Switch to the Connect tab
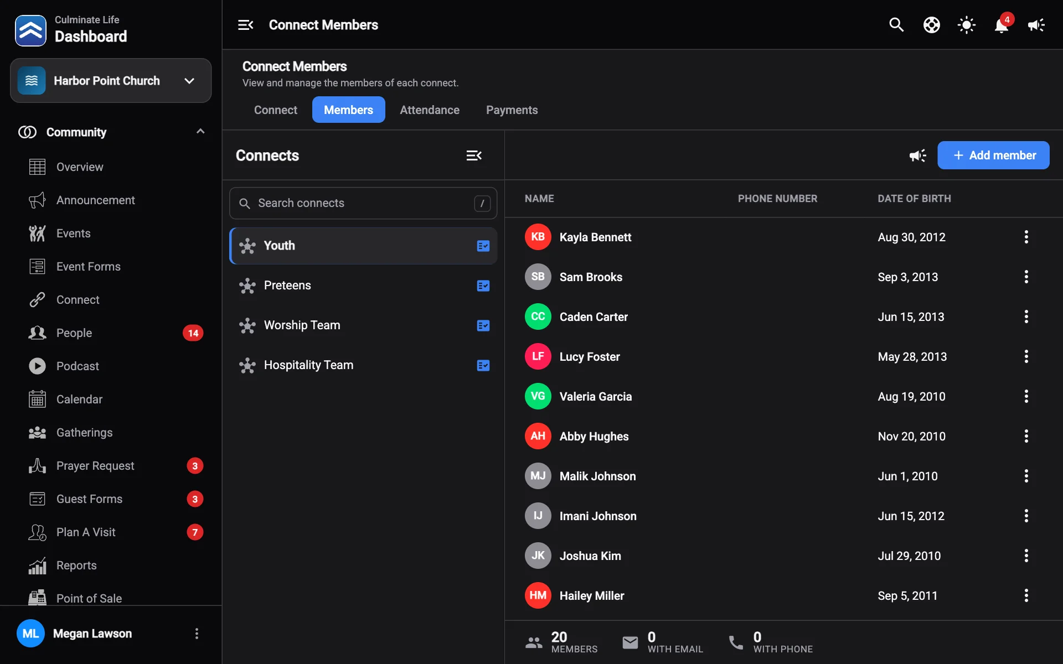The width and height of the screenshot is (1063, 664). (x=276, y=110)
